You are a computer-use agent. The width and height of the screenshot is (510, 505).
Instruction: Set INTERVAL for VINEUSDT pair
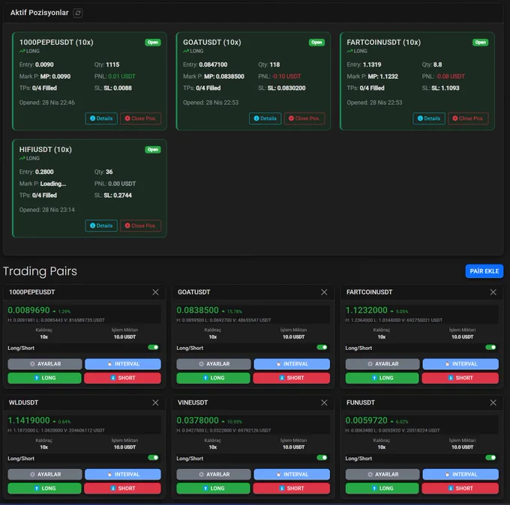292,474
